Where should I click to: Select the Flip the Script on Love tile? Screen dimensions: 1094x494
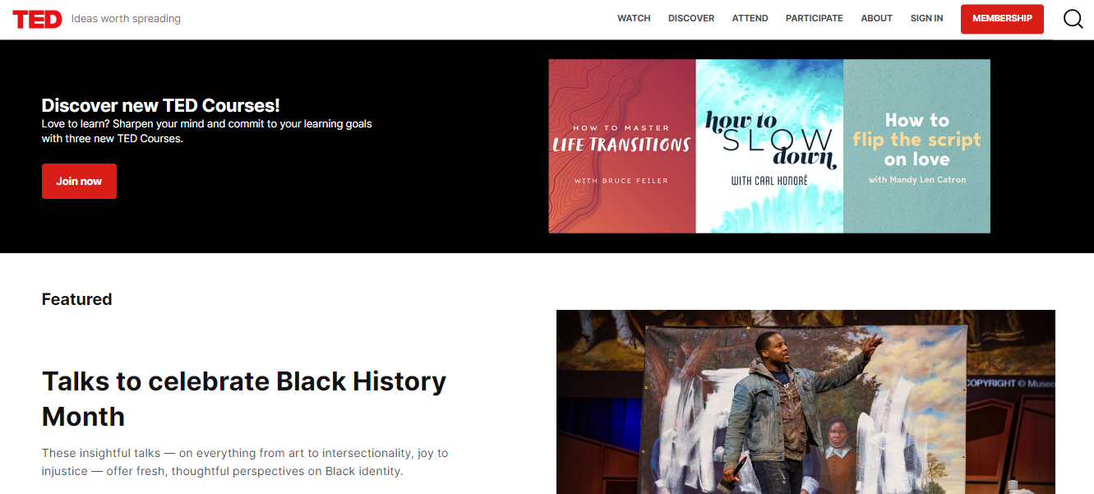pos(916,146)
